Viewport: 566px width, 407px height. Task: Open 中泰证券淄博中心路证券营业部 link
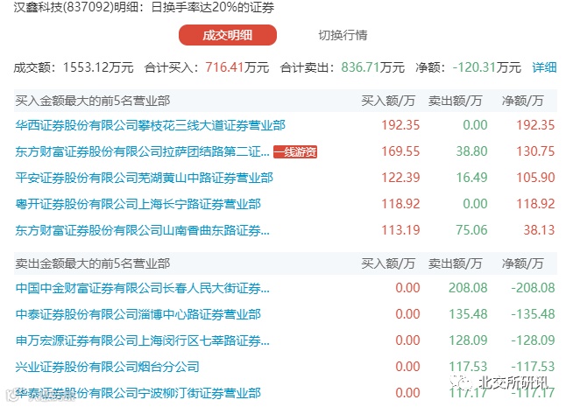[138, 314]
